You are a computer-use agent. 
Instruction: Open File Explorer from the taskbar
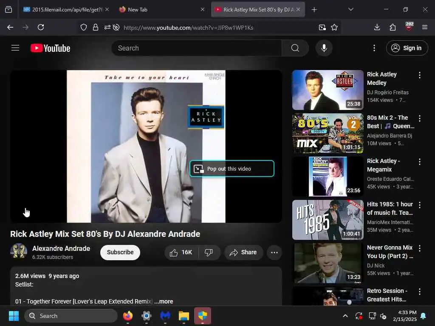click(184, 316)
